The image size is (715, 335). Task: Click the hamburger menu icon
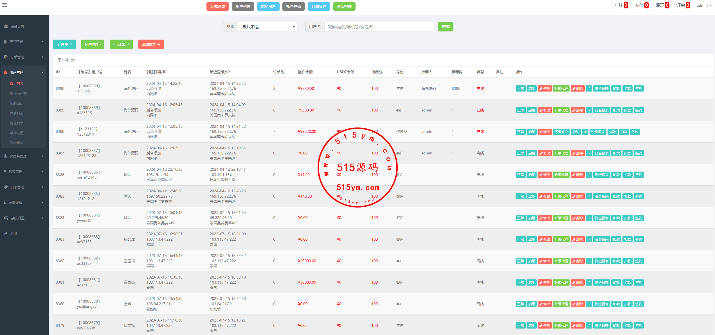click(5, 5)
